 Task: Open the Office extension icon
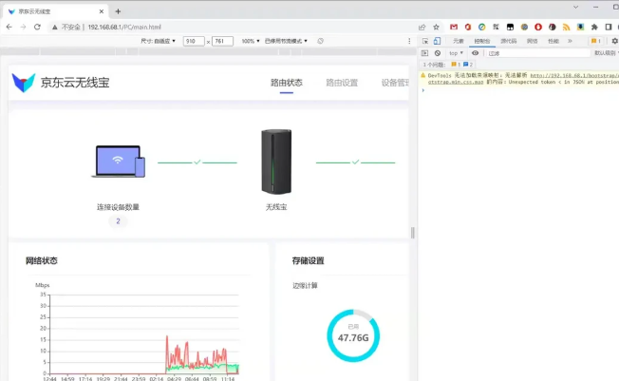tap(468, 27)
